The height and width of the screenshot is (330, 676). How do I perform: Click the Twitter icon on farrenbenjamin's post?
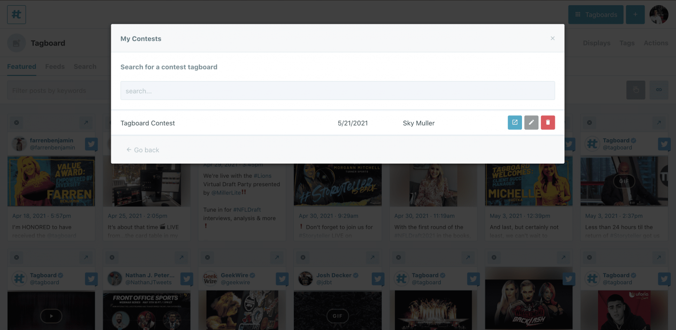pyautogui.click(x=91, y=144)
